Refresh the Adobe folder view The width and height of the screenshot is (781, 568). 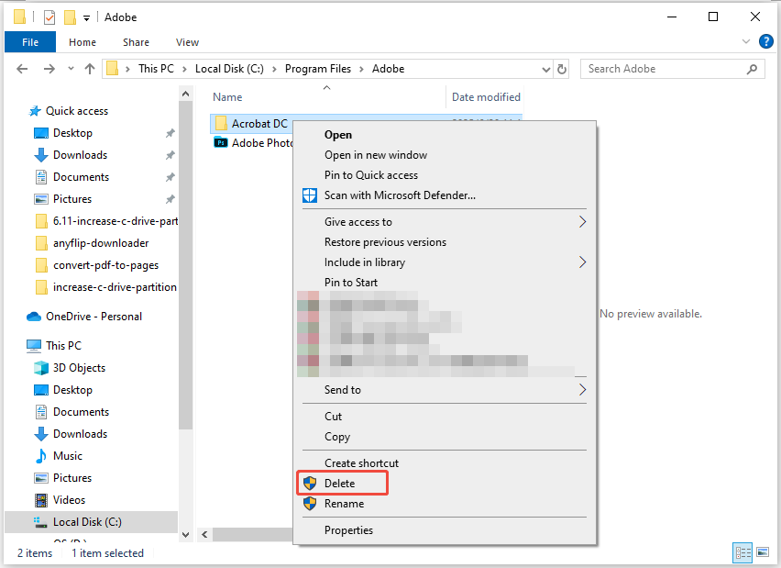pyautogui.click(x=562, y=69)
